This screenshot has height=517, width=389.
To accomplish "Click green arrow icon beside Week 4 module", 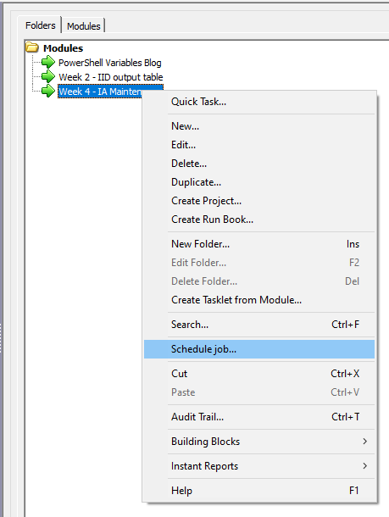I will (48, 91).
